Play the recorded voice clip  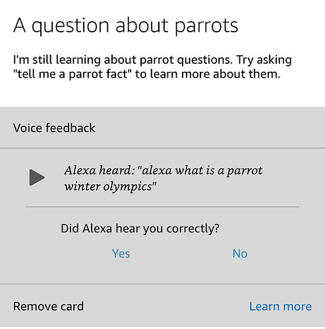pyautogui.click(x=37, y=177)
